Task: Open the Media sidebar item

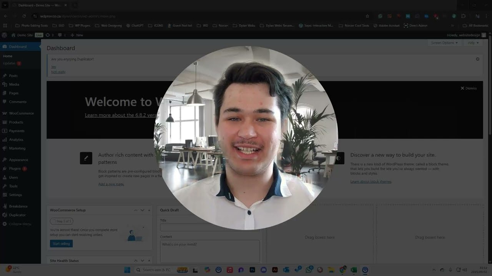Action: [14, 84]
